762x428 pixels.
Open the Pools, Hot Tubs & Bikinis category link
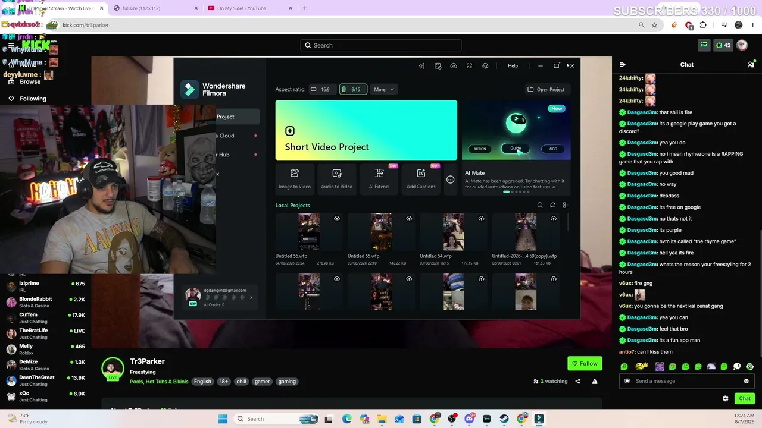pos(159,382)
